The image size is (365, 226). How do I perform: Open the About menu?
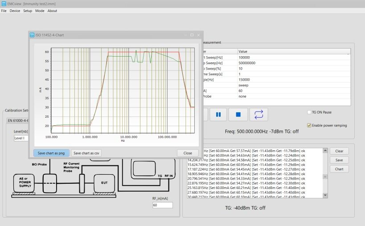coord(52,11)
